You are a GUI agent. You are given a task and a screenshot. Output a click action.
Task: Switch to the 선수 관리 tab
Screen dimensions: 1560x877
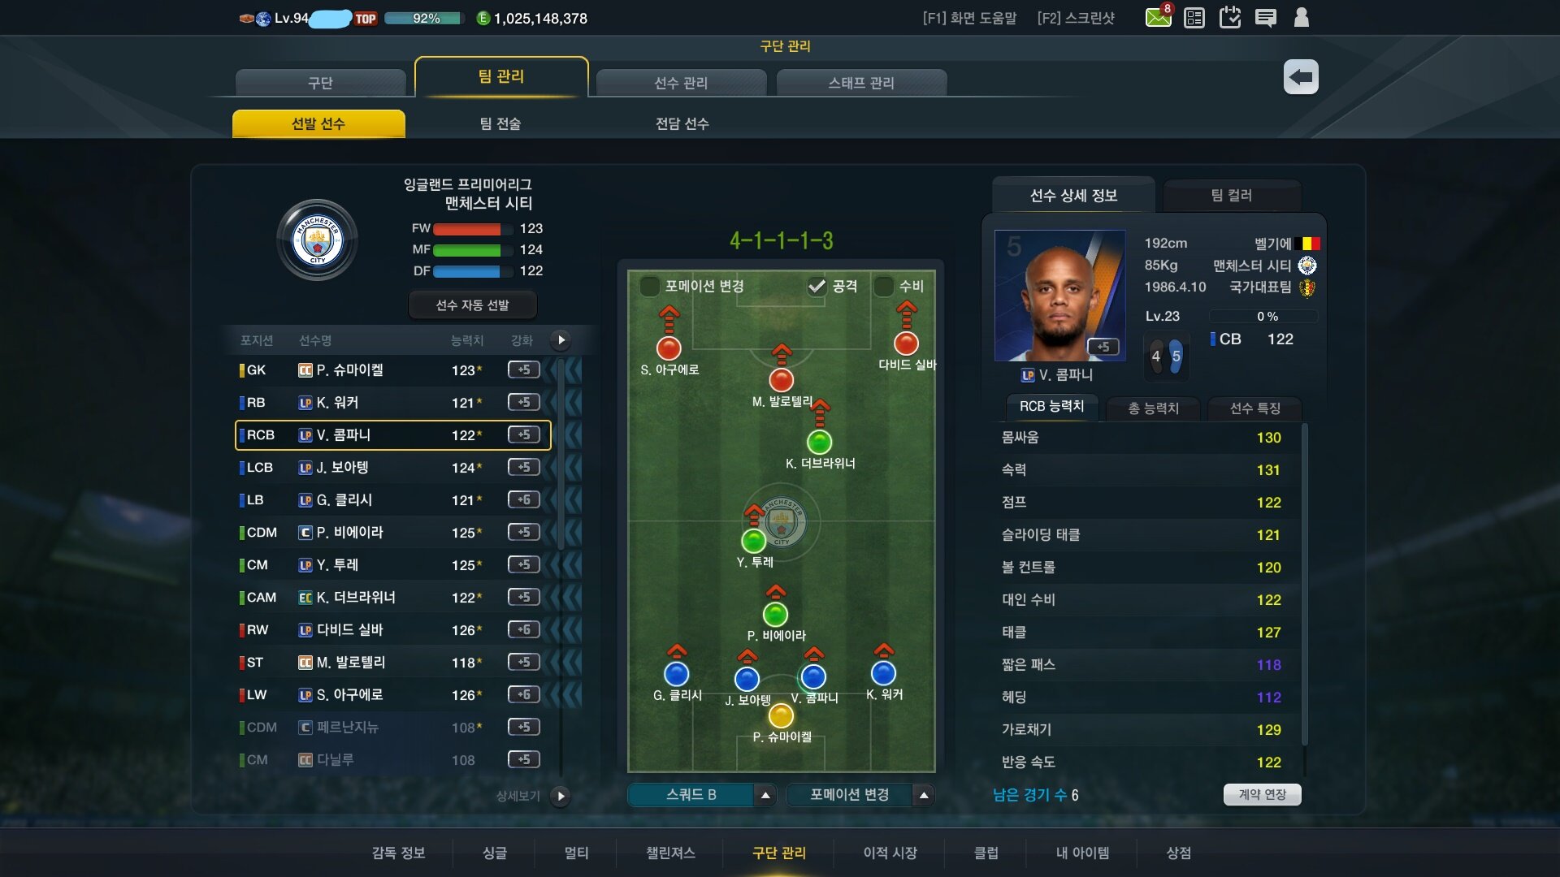(x=681, y=83)
